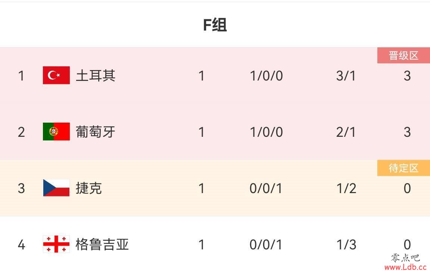Open team 土耳其 row name
The height and width of the screenshot is (271, 430).
click(96, 76)
